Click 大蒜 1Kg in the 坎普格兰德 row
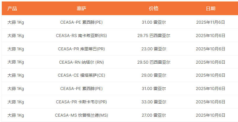The image size is (238, 122). point(16,115)
